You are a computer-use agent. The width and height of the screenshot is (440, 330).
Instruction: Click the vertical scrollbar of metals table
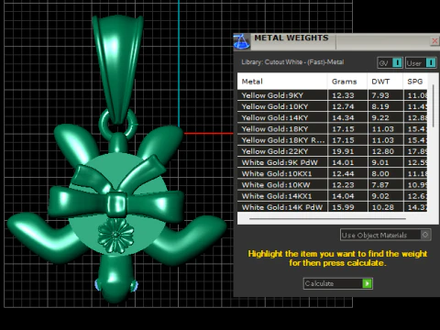pyautogui.click(x=434, y=106)
